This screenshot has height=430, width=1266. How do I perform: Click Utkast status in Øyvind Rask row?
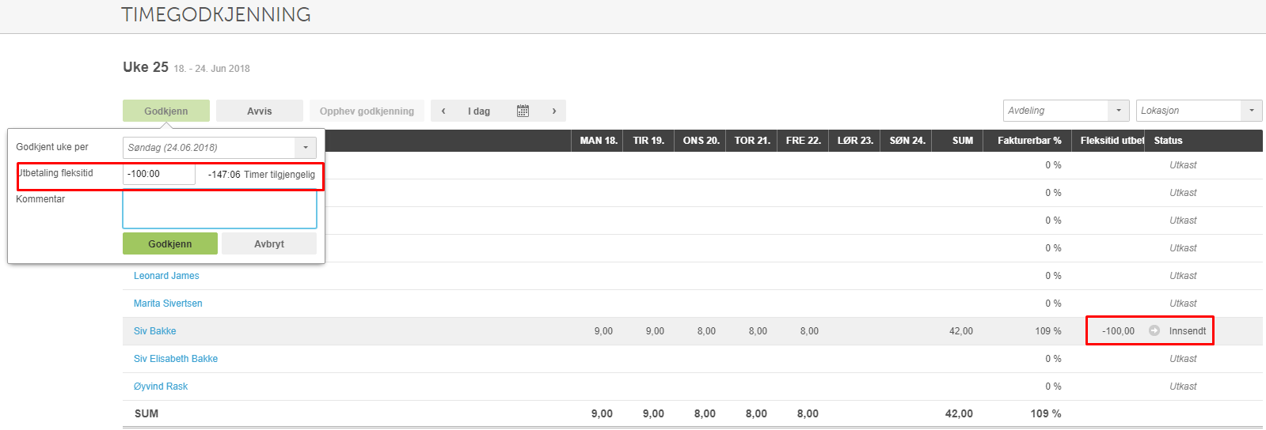pyautogui.click(x=1183, y=387)
